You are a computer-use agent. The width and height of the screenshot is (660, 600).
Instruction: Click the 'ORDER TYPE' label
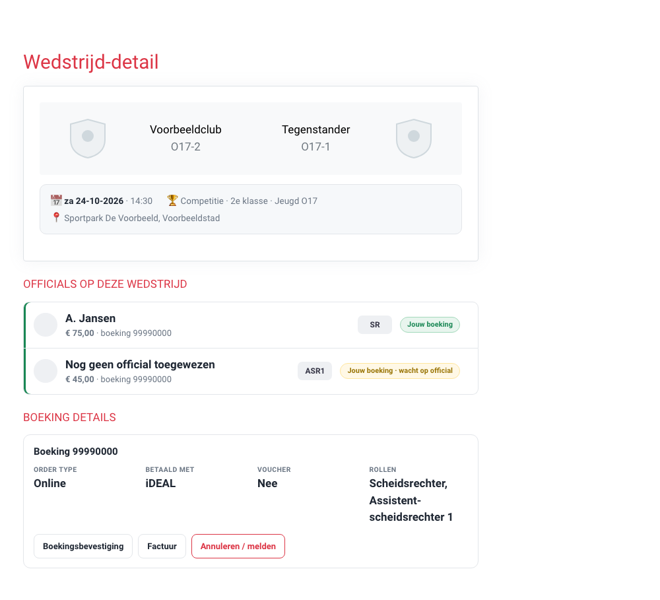pyautogui.click(x=55, y=469)
